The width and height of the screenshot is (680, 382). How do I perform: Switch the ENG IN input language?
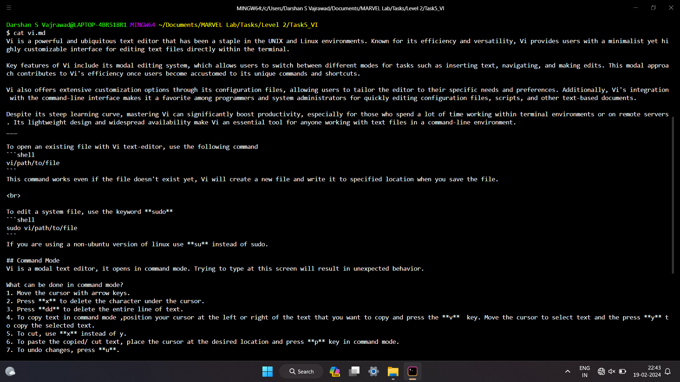tap(584, 371)
